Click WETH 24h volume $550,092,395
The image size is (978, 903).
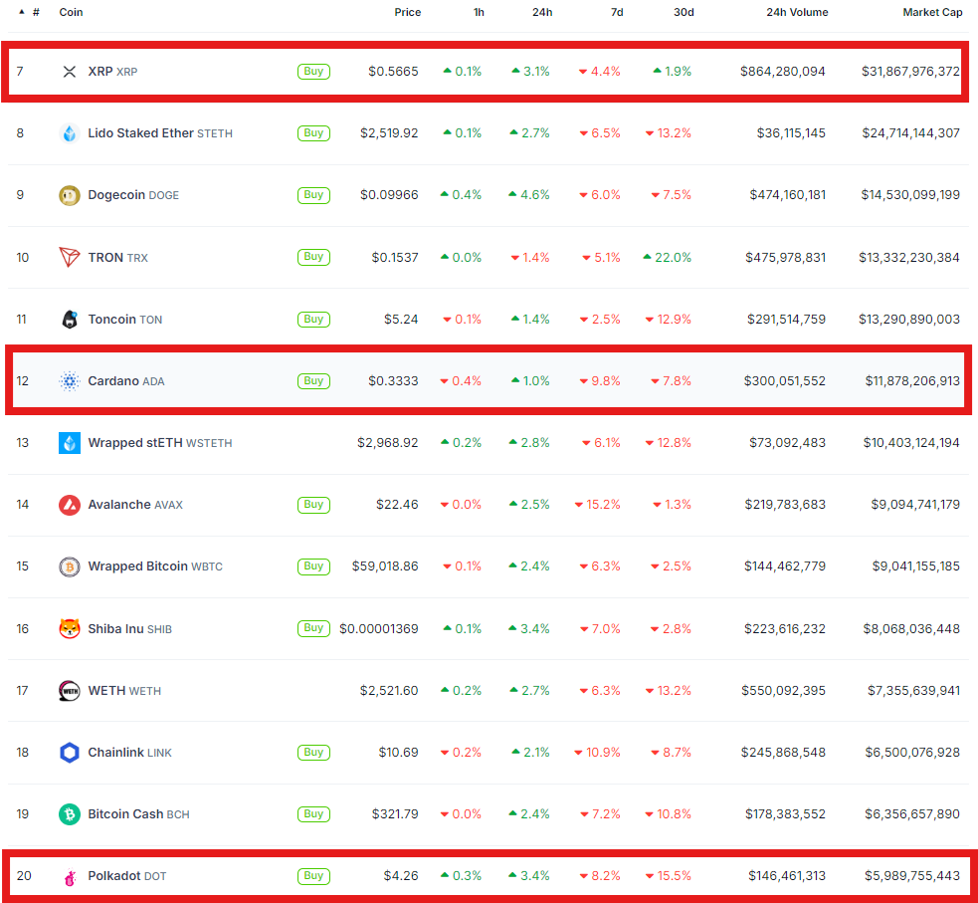click(783, 690)
